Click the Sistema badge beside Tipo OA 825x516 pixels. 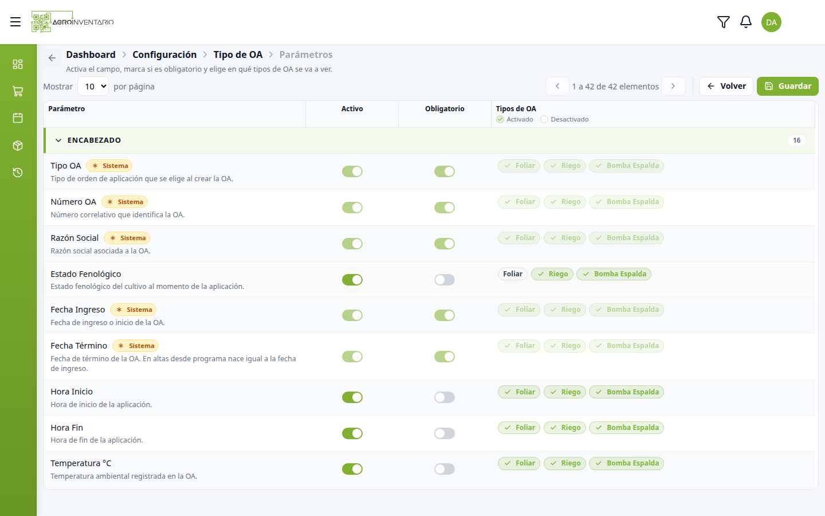tap(109, 166)
